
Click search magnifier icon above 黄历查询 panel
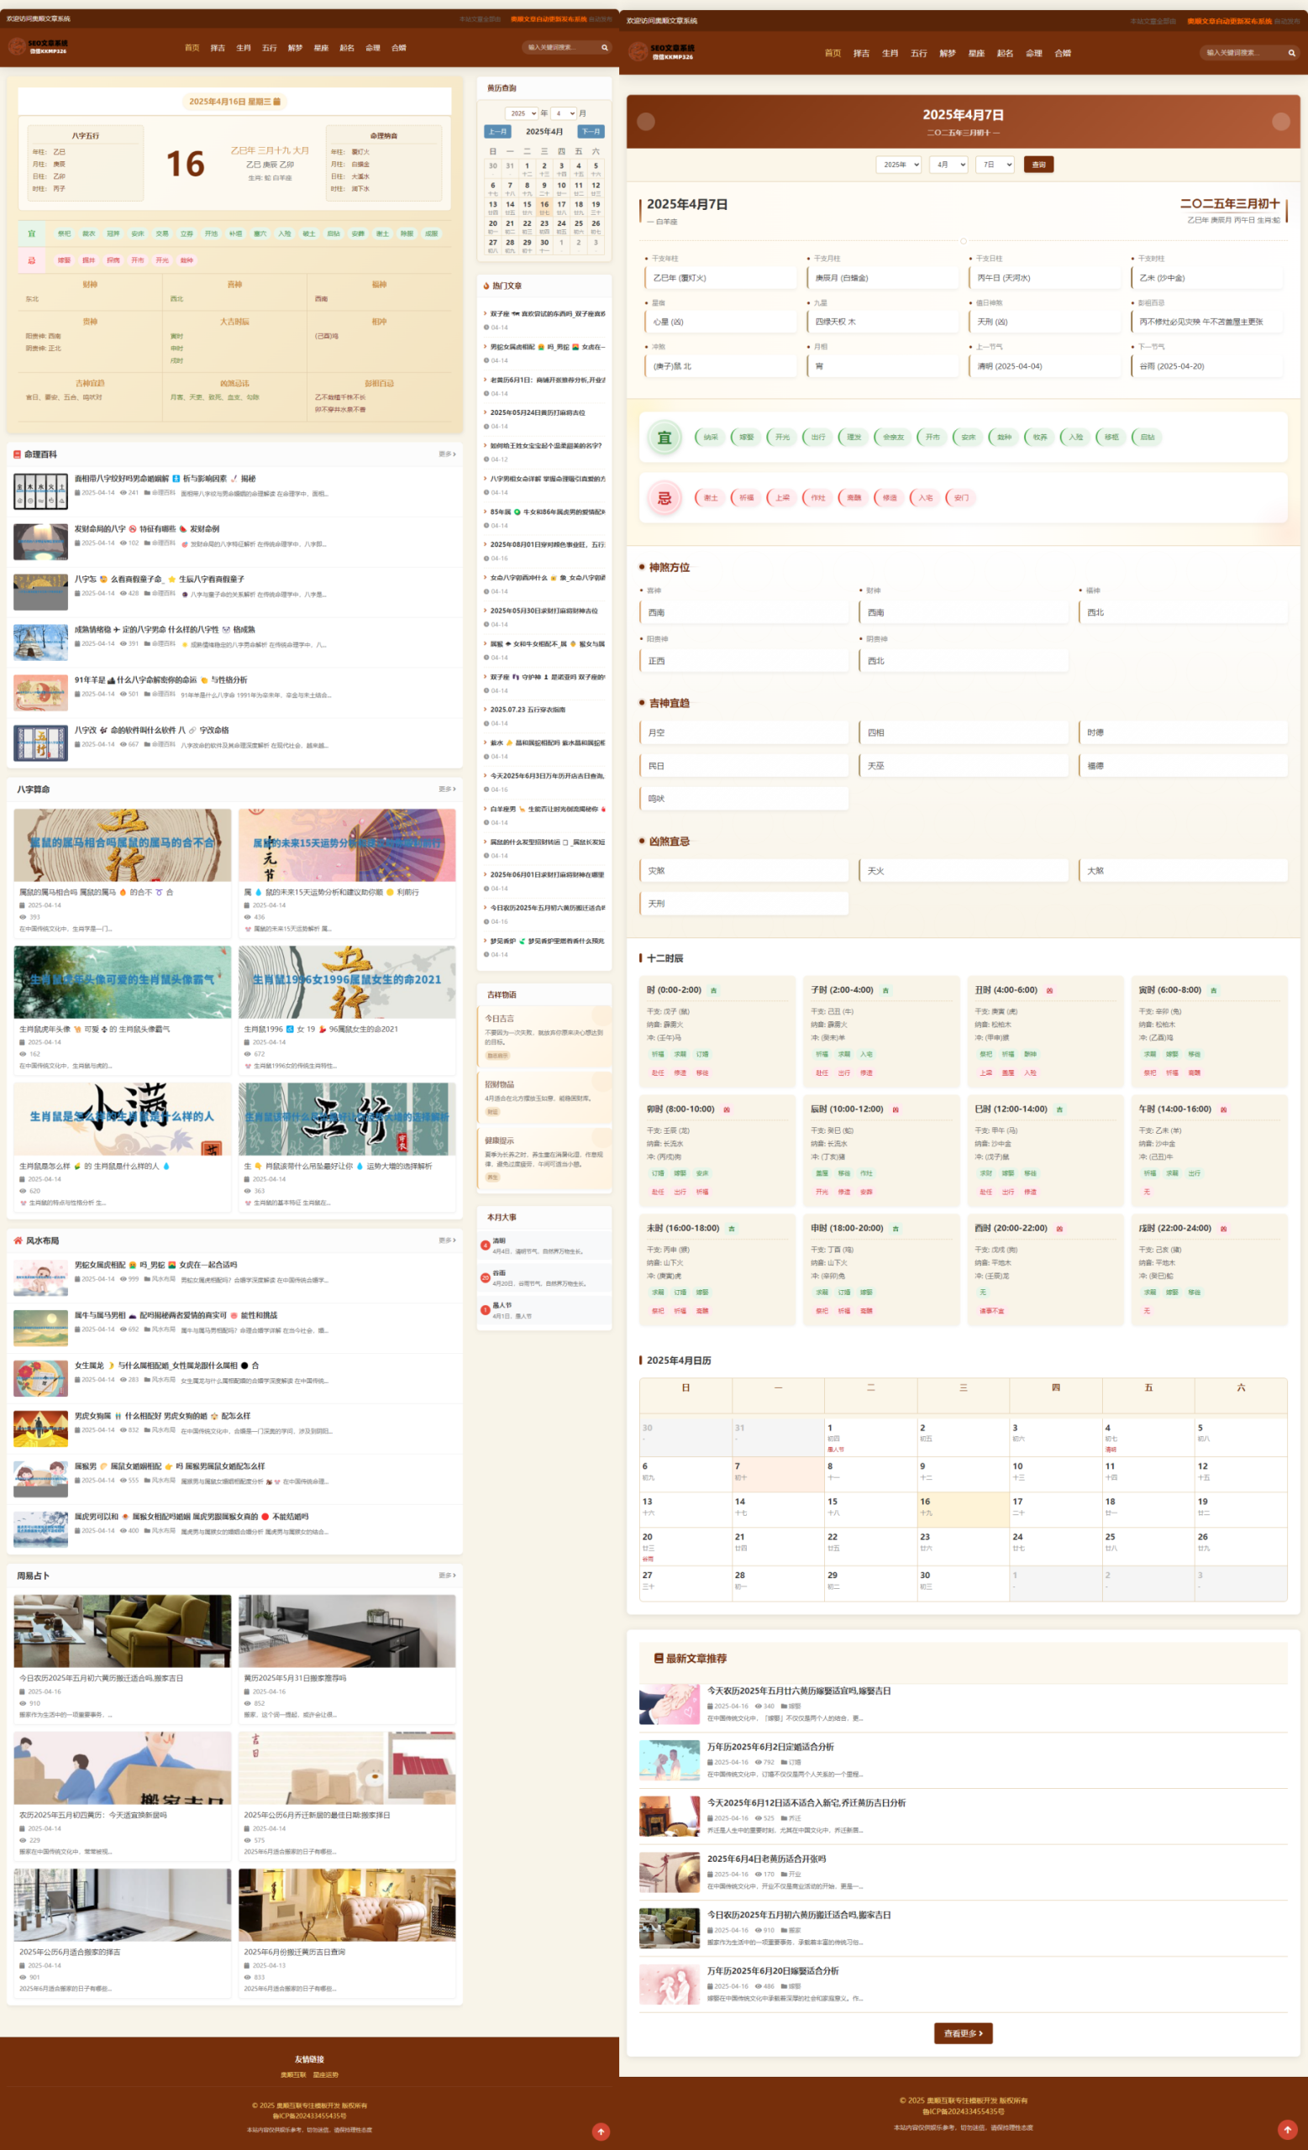point(604,48)
